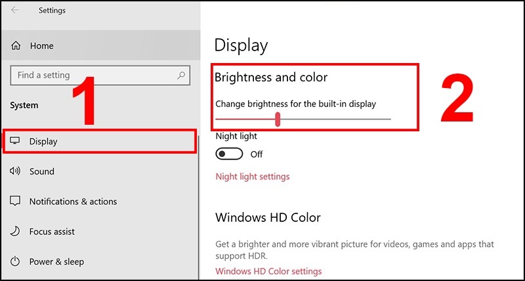
Task: Open Sound settings
Action: click(99, 171)
